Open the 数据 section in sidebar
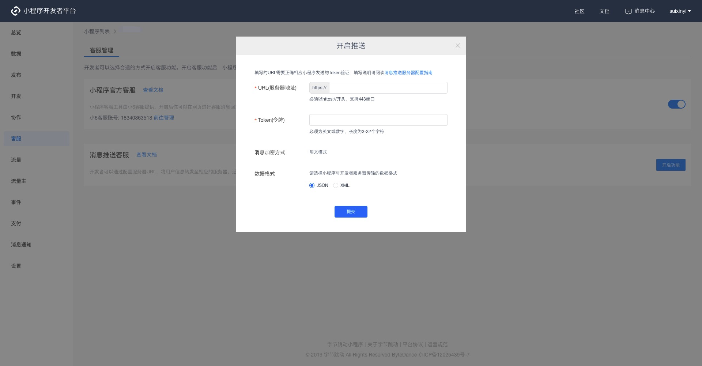Image resolution: width=702 pixels, height=366 pixels. click(16, 53)
